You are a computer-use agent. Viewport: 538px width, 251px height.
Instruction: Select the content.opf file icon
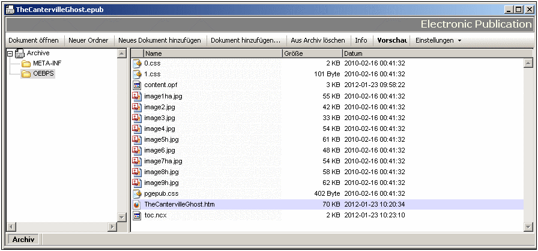(x=138, y=85)
